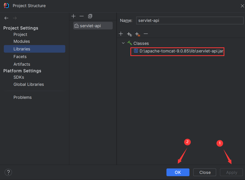Image resolution: width=245 pixels, height=180 pixels.
Task: Select the Classes node label
Action: coord(141,43)
